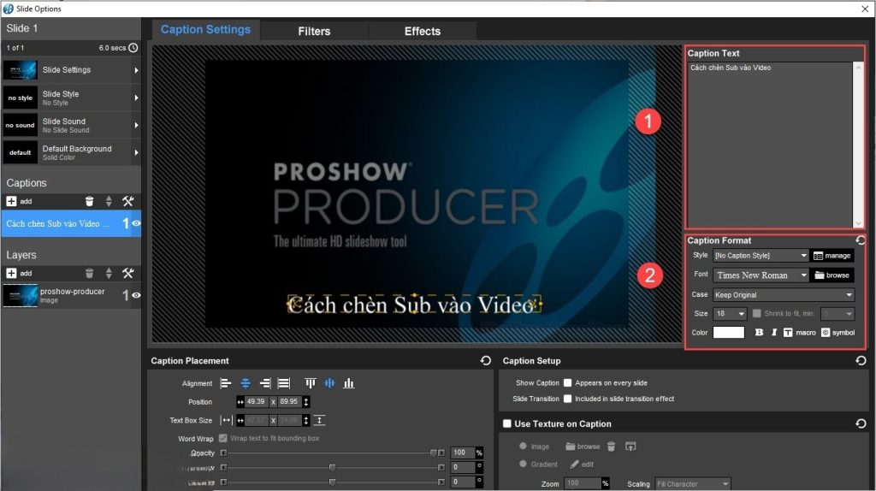The image size is (876, 491).
Task: Open caption Color swatch
Action: click(729, 333)
